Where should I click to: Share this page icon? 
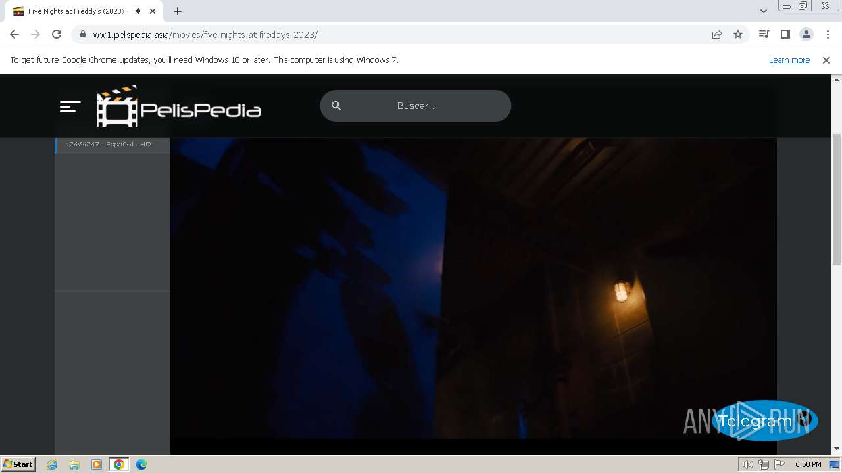coord(717,34)
